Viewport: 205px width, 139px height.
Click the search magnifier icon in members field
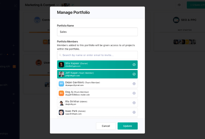click(x=60, y=55)
